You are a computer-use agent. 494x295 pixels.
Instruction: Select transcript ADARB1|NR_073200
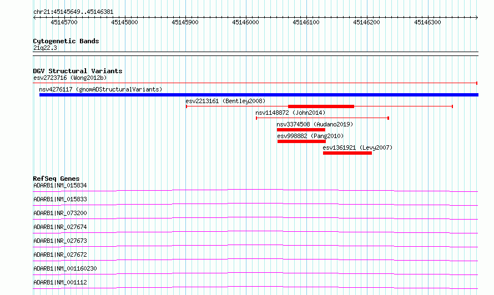coord(60,213)
